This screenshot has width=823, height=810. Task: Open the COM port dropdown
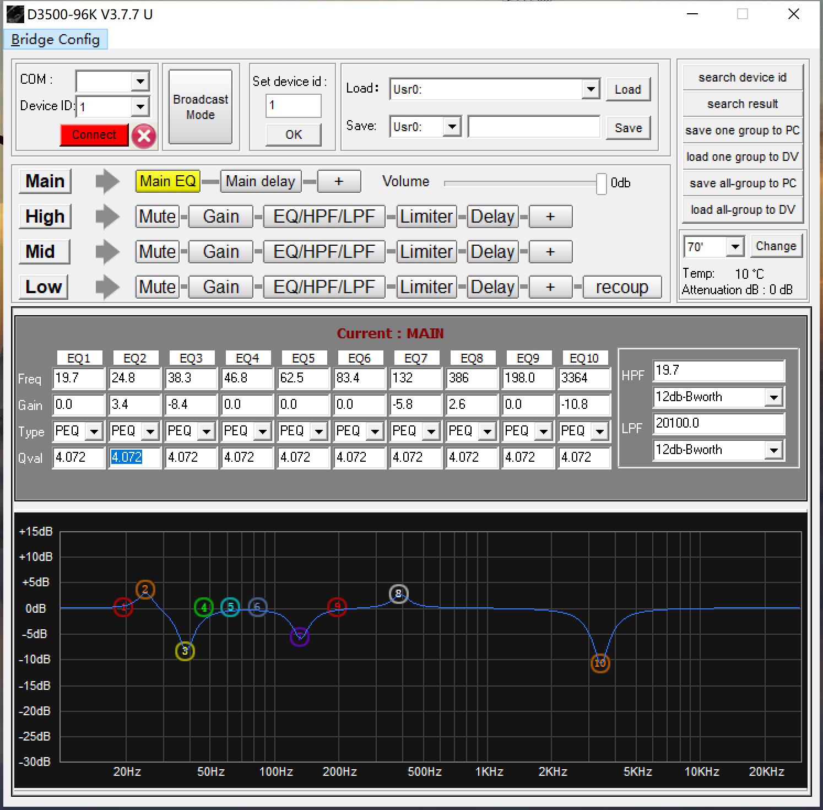140,82
